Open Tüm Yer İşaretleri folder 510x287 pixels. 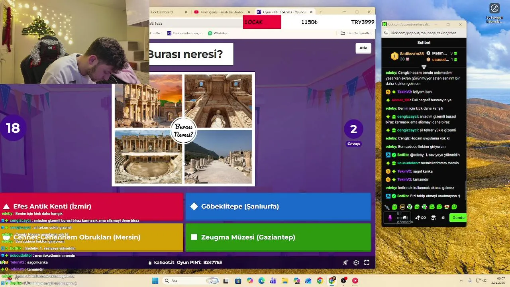(356, 33)
